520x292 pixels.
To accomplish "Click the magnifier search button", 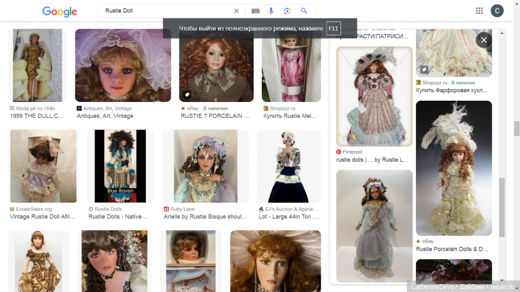I will (304, 11).
